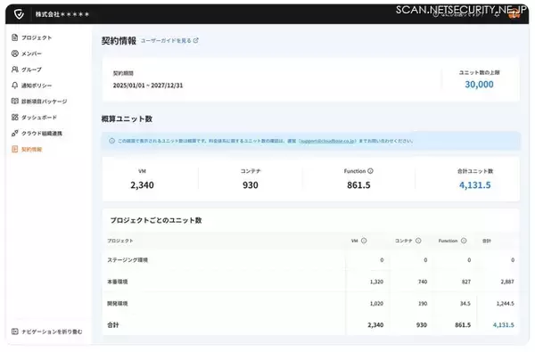Click the support@cloudbase.co.jp email link
This screenshot has width=535, height=352.
pyautogui.click(x=327, y=141)
